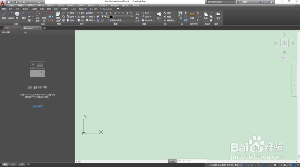Click the 创建 block create tool
This screenshot has height=167, width=300.
[x=167, y=13]
